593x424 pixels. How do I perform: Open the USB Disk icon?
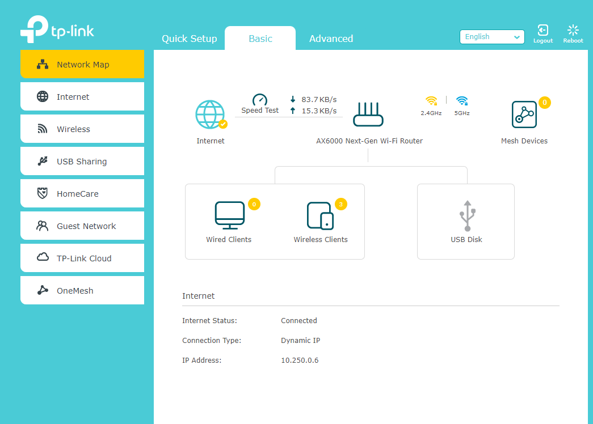coord(468,216)
